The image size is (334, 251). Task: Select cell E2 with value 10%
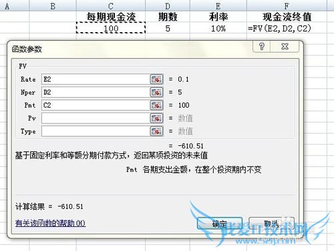pyautogui.click(x=218, y=28)
